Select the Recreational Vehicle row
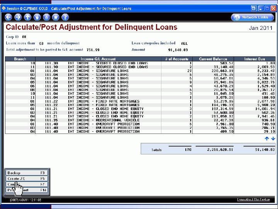Image resolution: width=278 pixels, height=209 pixels. [x=140, y=120]
